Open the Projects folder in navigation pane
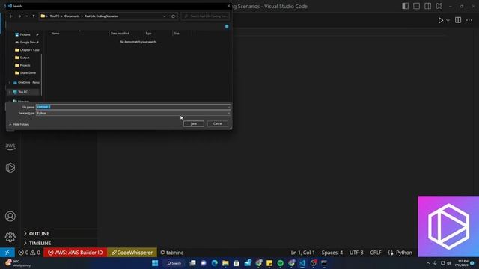 22,65
